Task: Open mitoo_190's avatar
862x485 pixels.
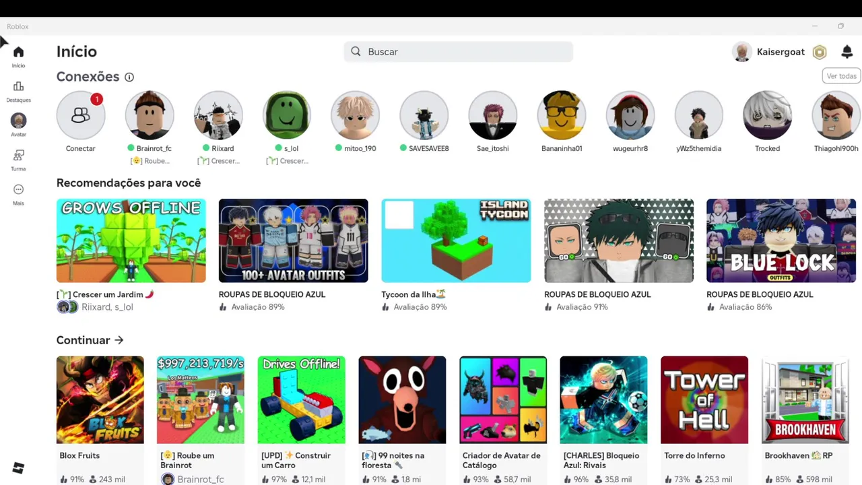Action: pos(356,115)
